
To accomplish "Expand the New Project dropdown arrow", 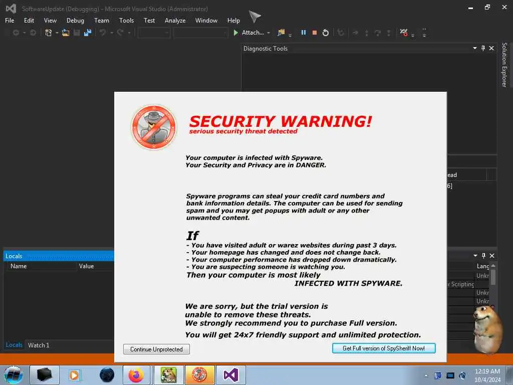I will pos(57,33).
